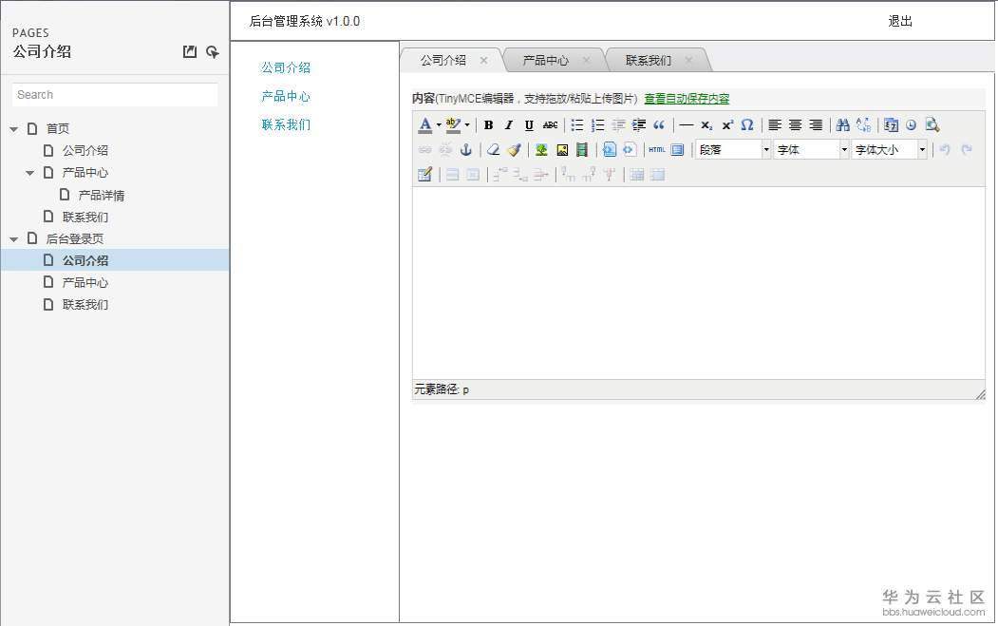Click the page export icon beside 公司介绍 title

pos(190,51)
